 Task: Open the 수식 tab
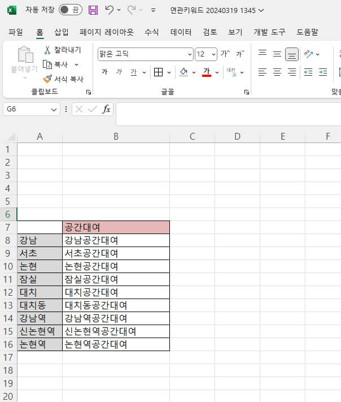[x=151, y=32]
